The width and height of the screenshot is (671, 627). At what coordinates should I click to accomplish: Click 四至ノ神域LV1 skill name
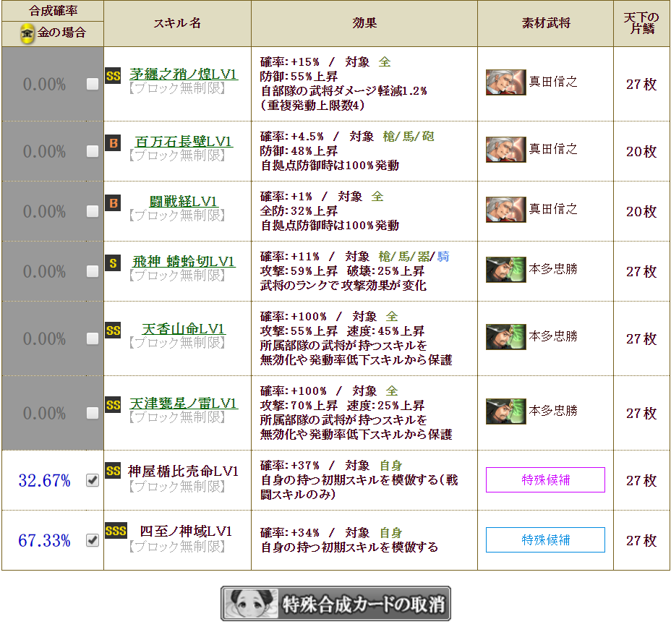186,531
